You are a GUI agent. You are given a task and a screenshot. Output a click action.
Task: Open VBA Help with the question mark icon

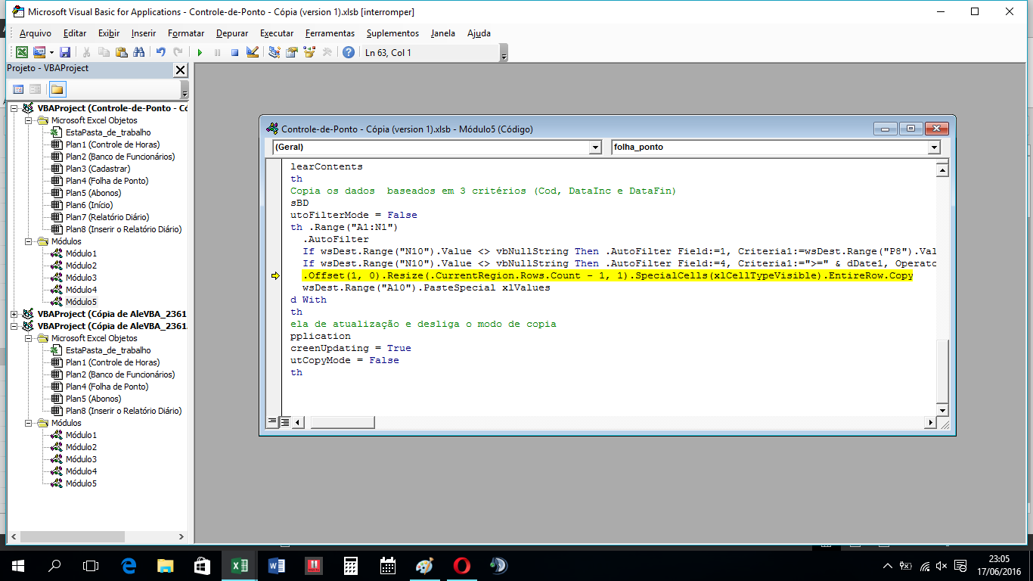[x=348, y=52]
